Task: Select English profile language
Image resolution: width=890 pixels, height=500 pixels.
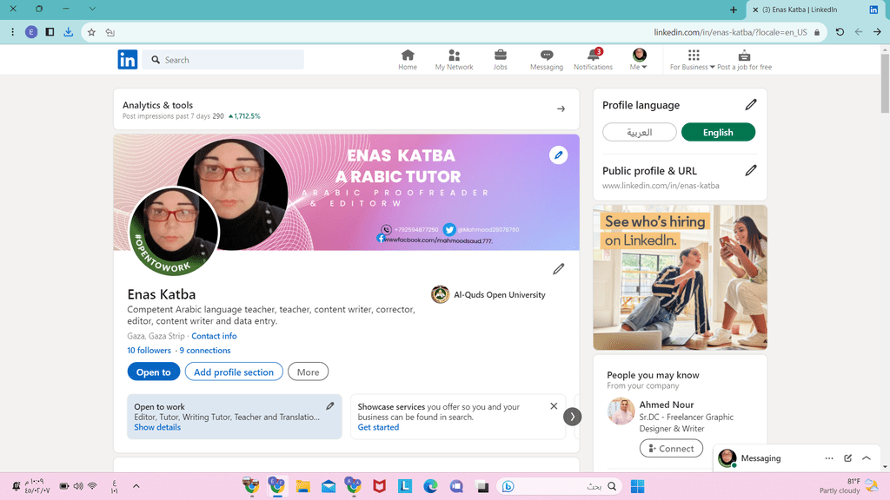Action: tap(718, 132)
